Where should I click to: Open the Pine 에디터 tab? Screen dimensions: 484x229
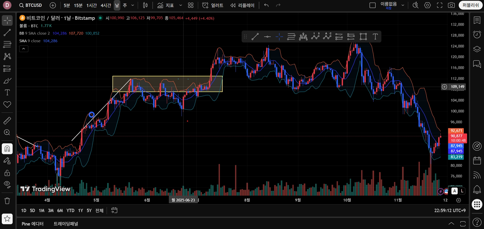click(x=32, y=224)
